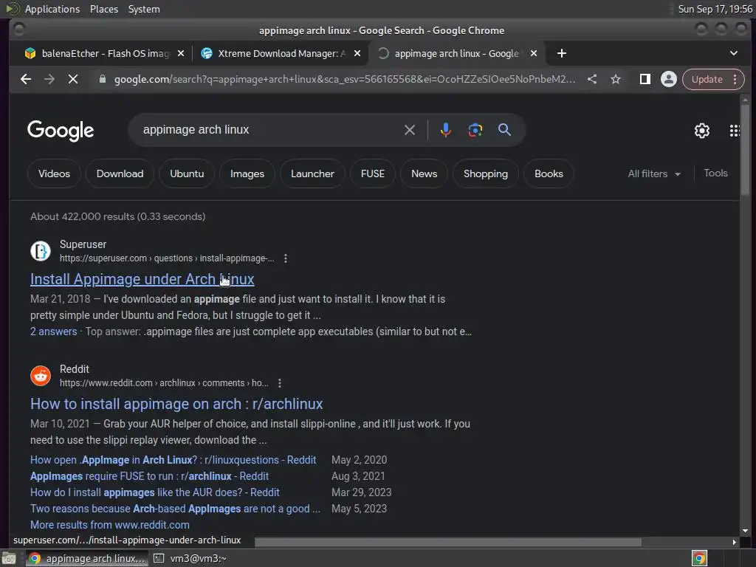Click the Chrome tray icon in panel
Image resolution: width=756 pixels, height=567 pixels.
[699, 558]
